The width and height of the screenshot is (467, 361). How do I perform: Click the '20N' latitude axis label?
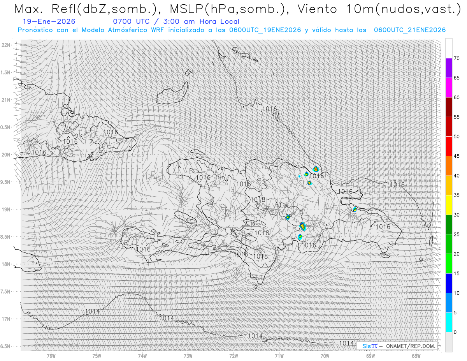[6, 155]
